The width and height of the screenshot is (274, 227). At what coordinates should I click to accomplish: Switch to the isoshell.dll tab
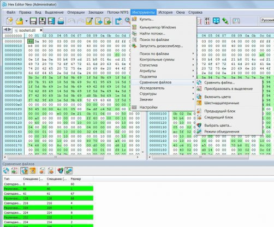[27, 30]
